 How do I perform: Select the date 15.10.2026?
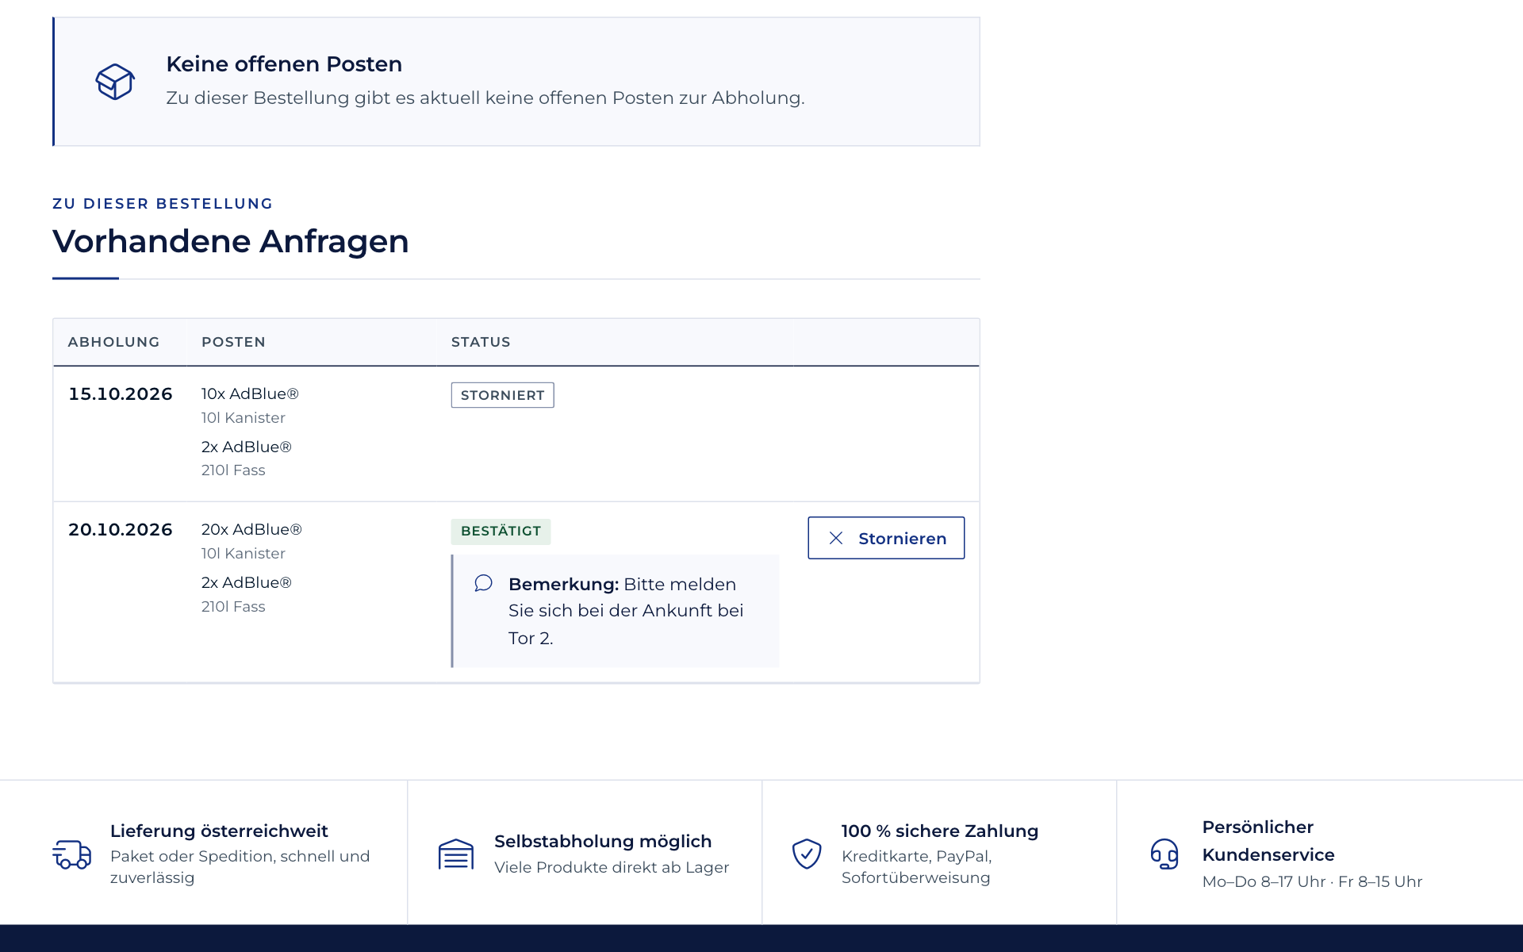[121, 394]
